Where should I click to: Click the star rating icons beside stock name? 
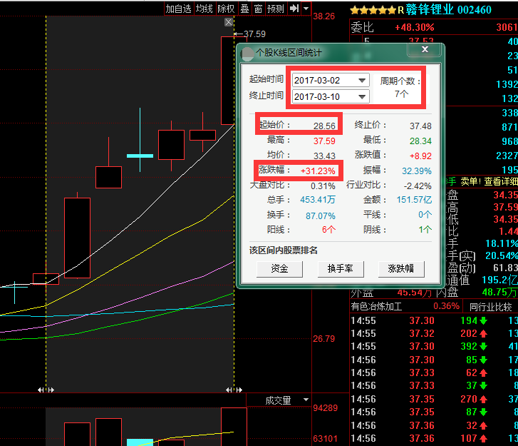point(373,10)
